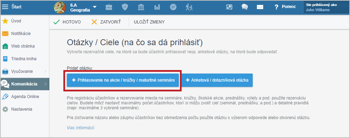The height and width of the screenshot is (138, 350).
Task: Open the cast screen icon
Action: tap(229, 7)
